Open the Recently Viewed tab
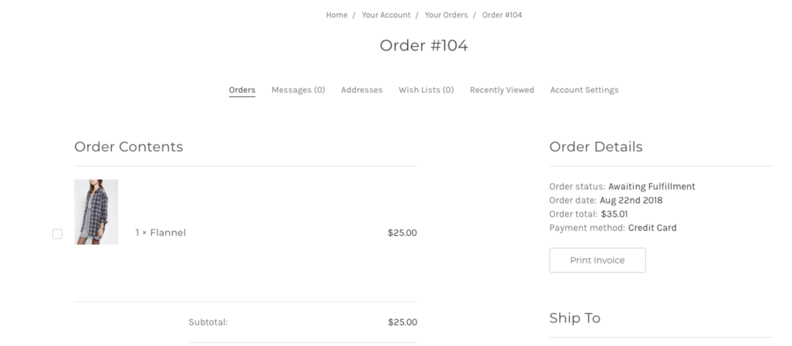This screenshot has width=792, height=346. [x=502, y=89]
